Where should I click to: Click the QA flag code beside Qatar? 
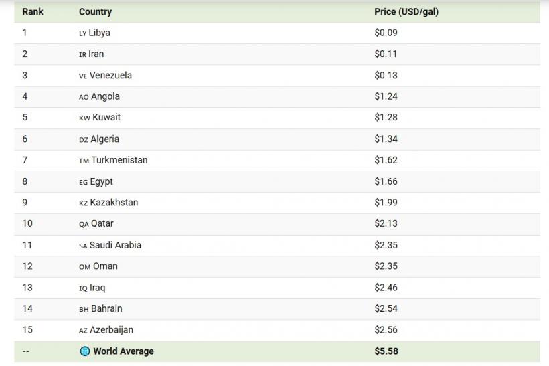coord(84,224)
